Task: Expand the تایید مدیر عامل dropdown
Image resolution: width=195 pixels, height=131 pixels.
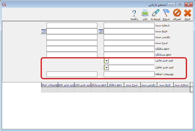Action: pos(106,68)
